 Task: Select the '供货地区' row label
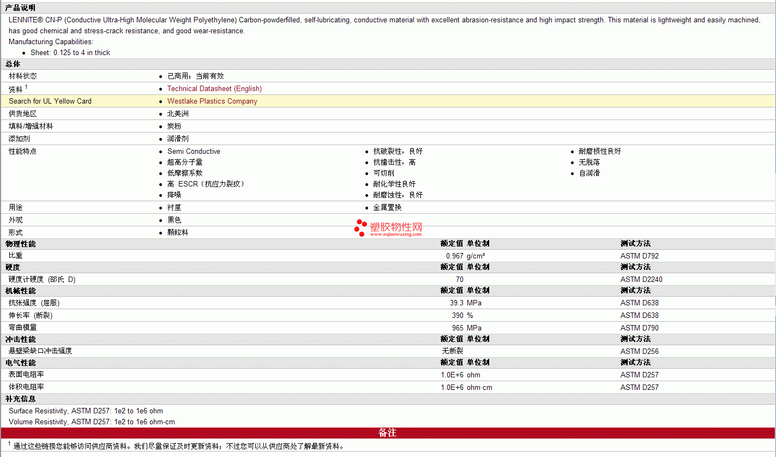click(23, 113)
